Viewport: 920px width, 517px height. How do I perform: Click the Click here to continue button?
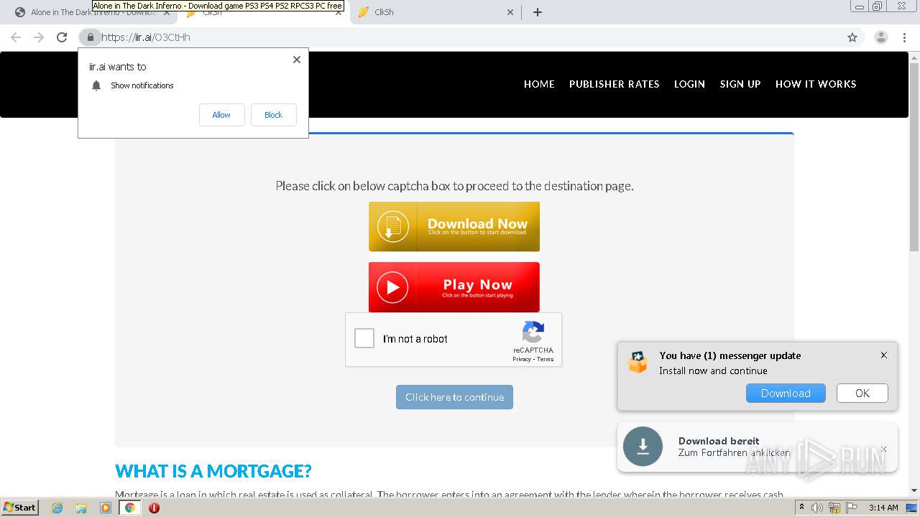454,397
